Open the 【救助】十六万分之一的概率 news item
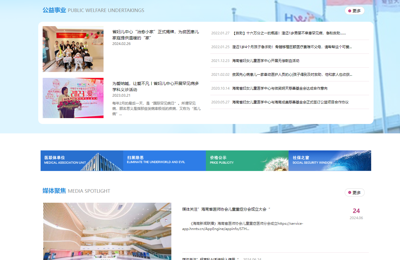Screen dimensions: 400x260 point(289,33)
